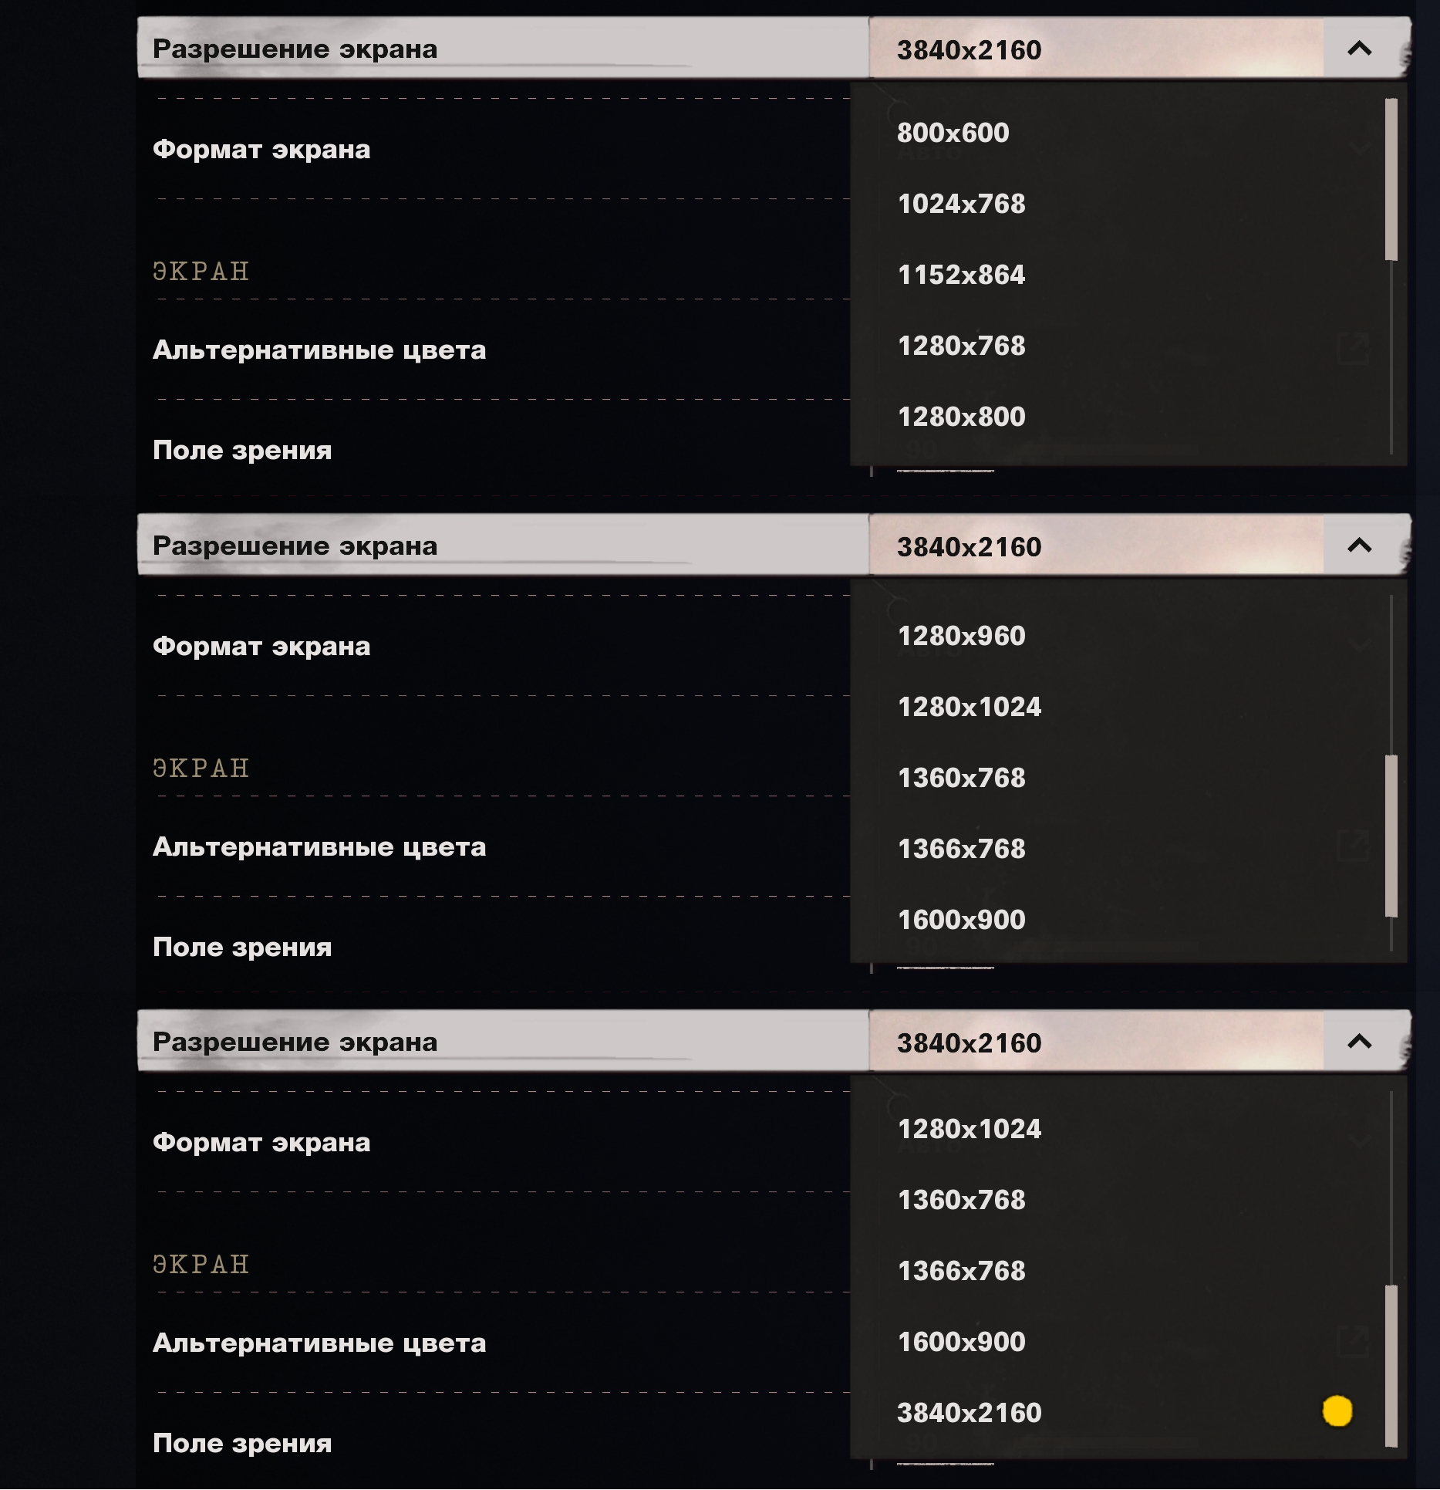
Task: Select the 800x600 resolution option
Action: click(953, 133)
